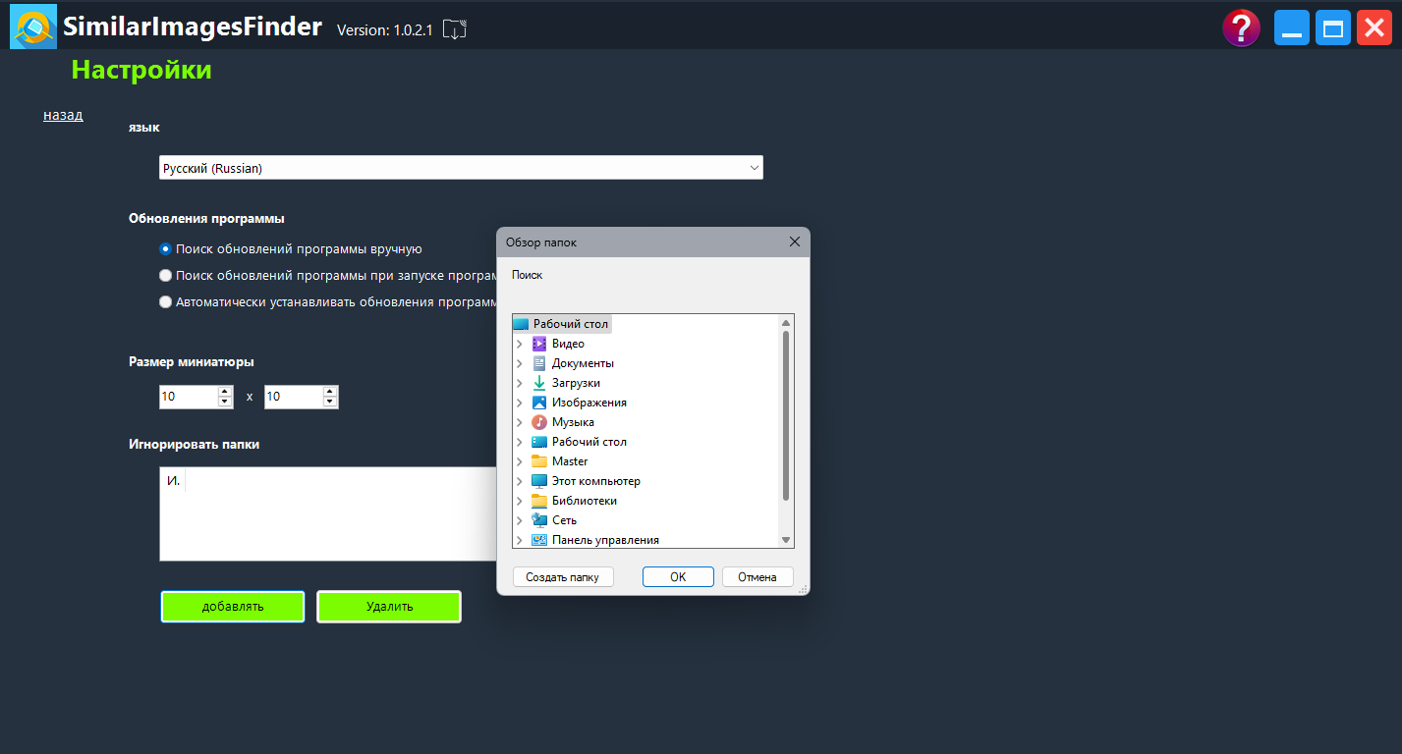
Task: Select the Изображения pictures icon
Action: [x=538, y=403]
